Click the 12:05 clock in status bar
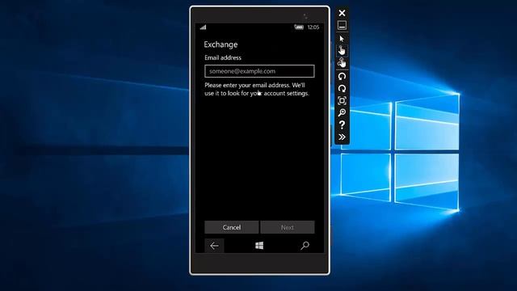 (313, 27)
